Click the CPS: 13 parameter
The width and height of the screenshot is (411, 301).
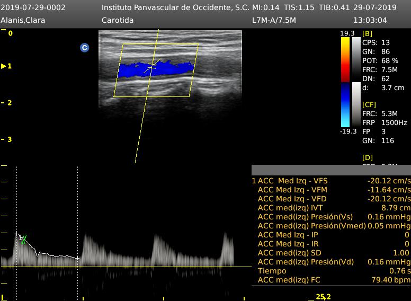coord(376,42)
